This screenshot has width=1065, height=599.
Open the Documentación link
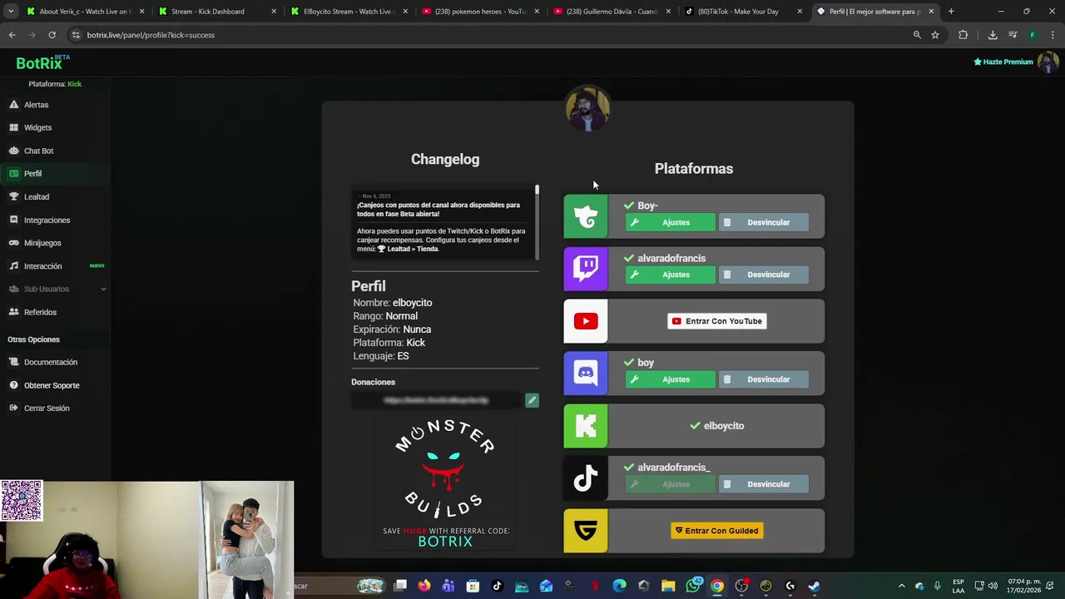pyautogui.click(x=50, y=362)
